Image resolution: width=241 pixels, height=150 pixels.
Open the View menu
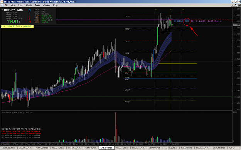click(13, 5)
